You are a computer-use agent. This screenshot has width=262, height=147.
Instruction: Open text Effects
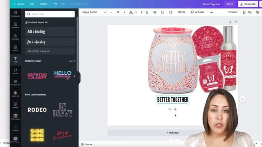point(181,12)
